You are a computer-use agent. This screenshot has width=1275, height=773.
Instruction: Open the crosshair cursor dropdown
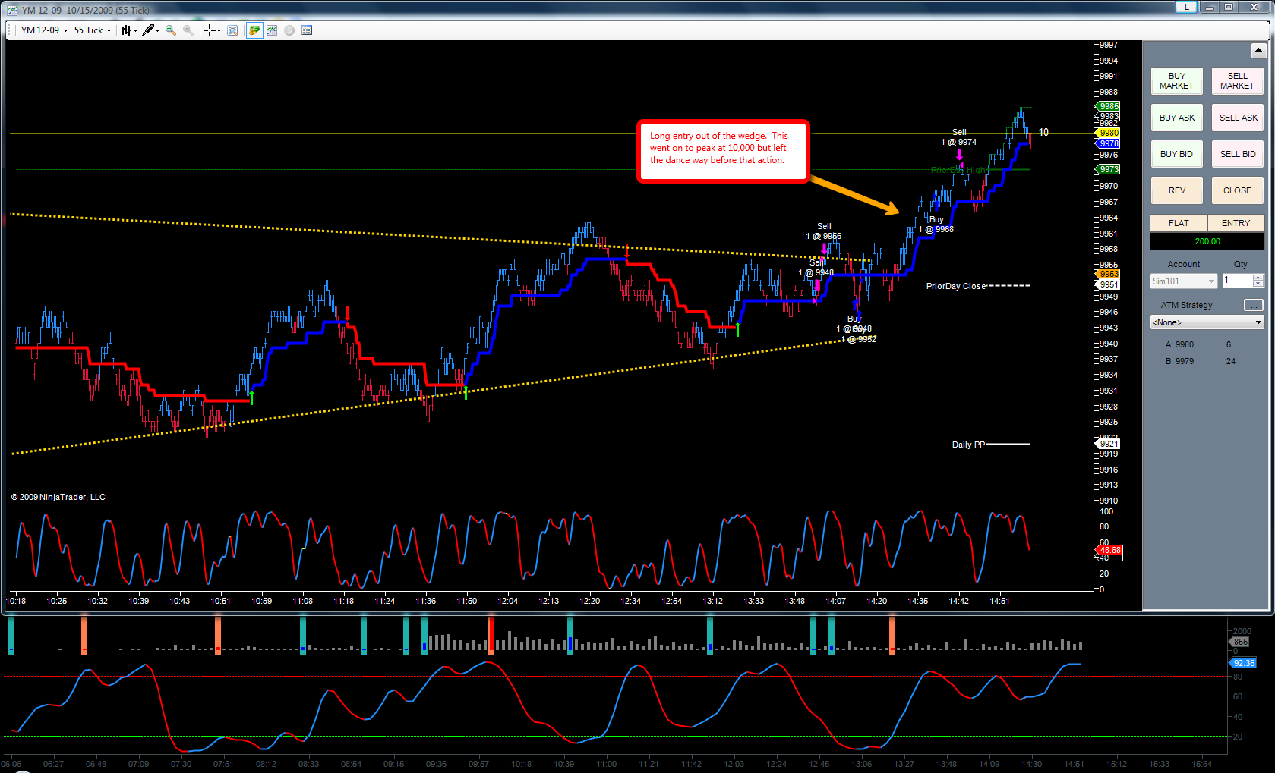tap(212, 30)
